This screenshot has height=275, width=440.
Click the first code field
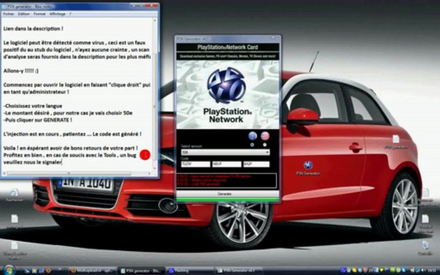click(196, 164)
